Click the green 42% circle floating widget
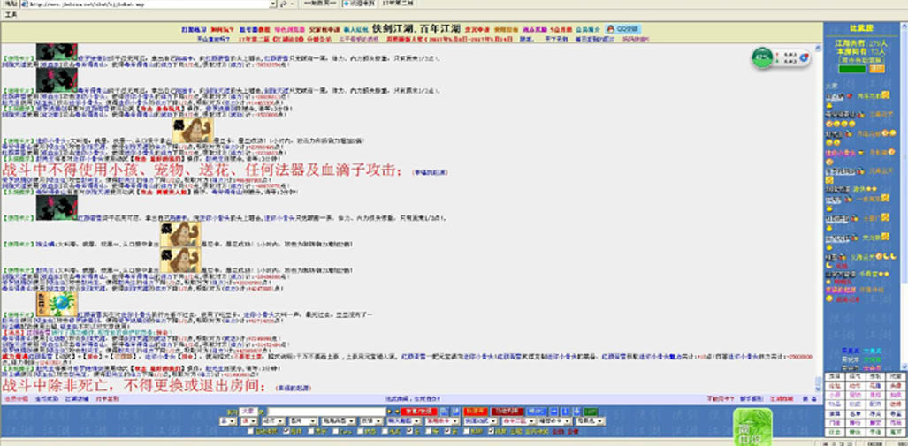This screenshot has height=446, width=908. [x=762, y=57]
